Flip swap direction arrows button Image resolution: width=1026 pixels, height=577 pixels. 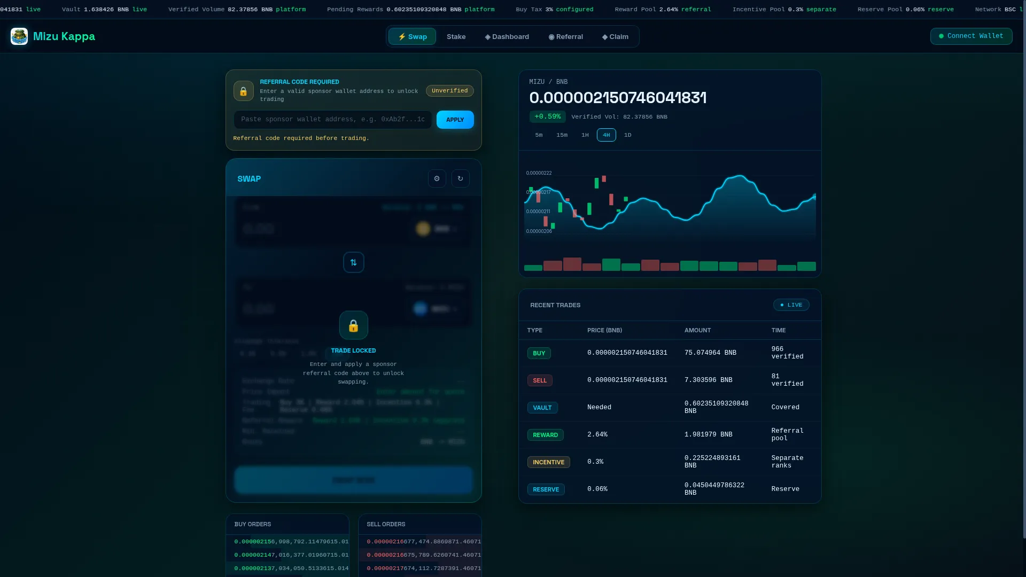click(354, 262)
